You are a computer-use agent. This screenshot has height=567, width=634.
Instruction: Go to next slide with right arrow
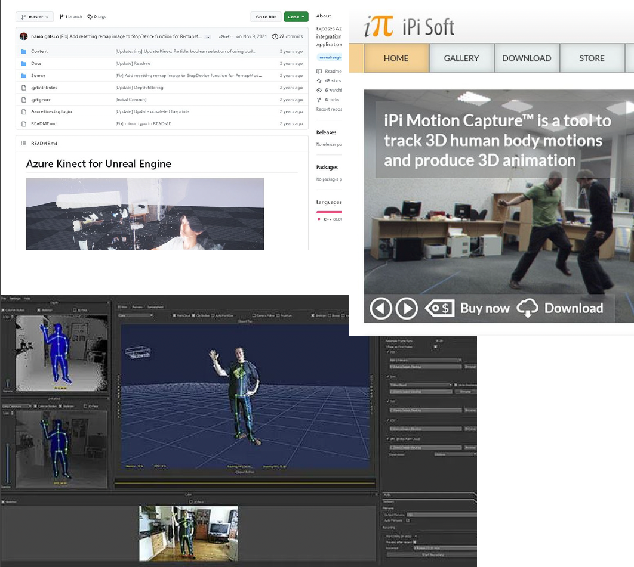(x=407, y=309)
